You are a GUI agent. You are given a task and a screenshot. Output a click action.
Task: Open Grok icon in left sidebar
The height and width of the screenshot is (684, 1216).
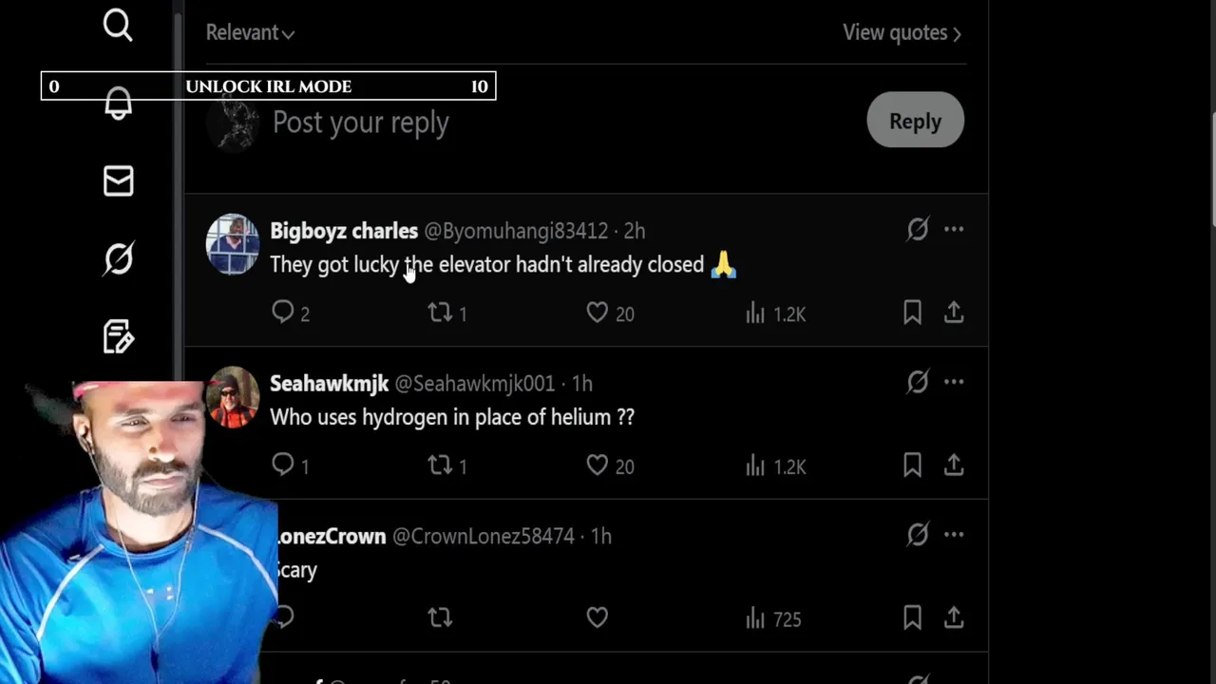(118, 258)
